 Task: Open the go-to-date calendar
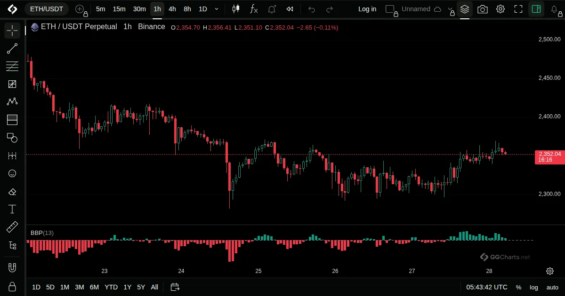(x=175, y=287)
